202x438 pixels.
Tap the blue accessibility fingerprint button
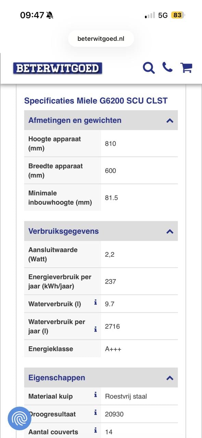[19, 418]
